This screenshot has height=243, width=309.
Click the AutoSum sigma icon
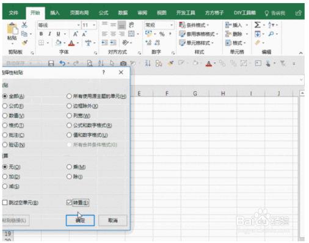pyautogui.click(x=258, y=25)
